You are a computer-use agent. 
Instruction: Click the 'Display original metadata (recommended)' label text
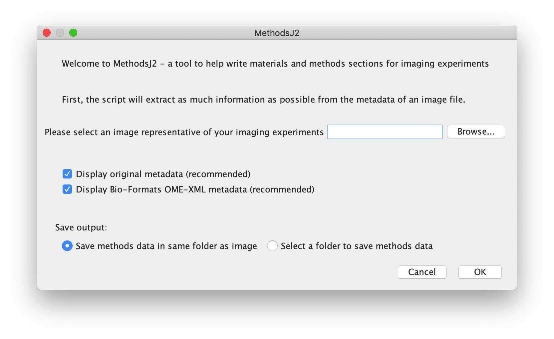[x=163, y=174]
